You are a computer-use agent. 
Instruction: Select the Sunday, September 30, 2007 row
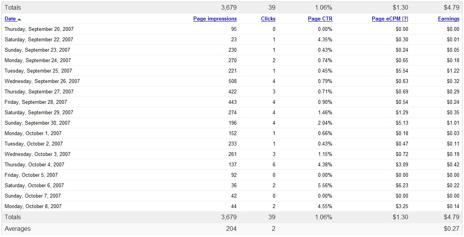point(232,123)
